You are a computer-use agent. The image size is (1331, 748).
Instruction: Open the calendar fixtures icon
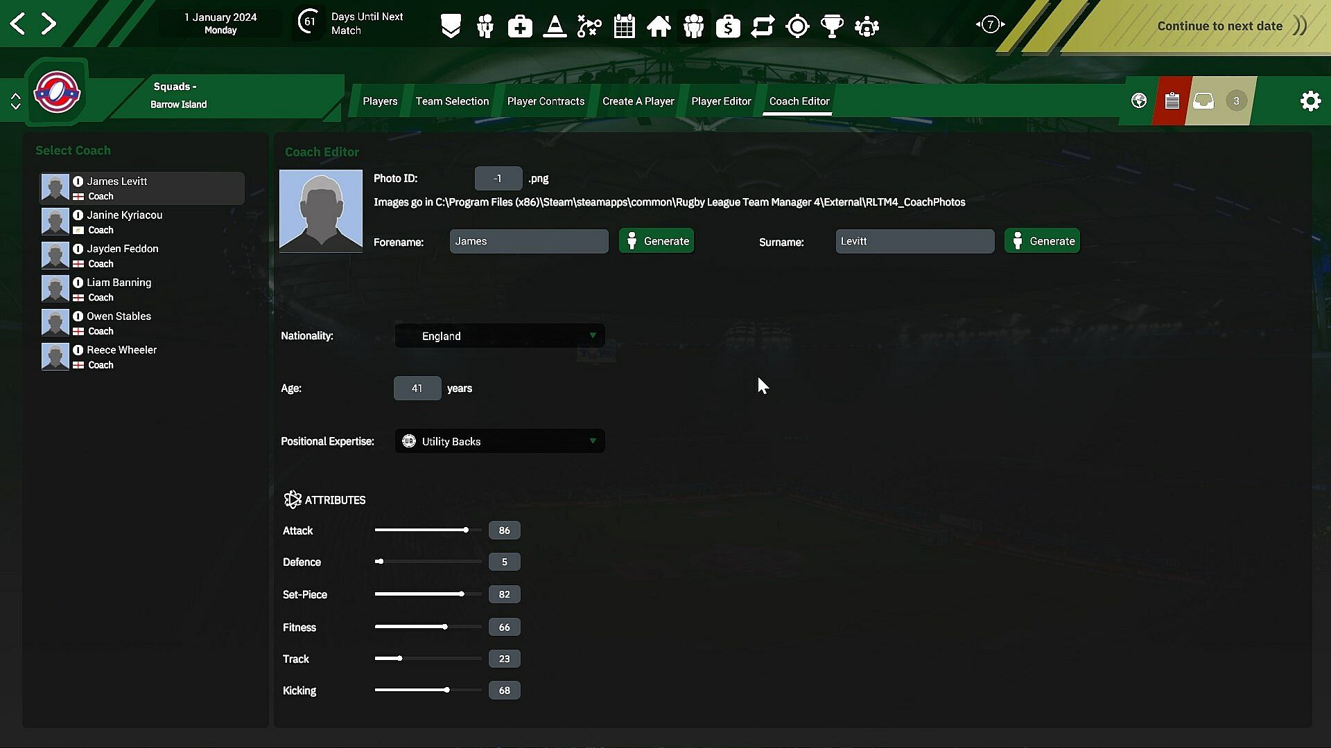click(624, 26)
